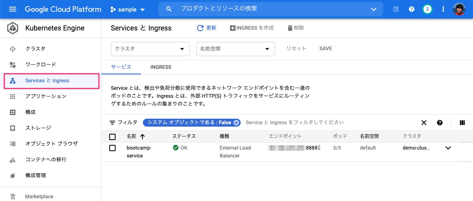Expand the bootcamp-service row chevron
Viewport: 473px width, 201px height.
[448, 148]
